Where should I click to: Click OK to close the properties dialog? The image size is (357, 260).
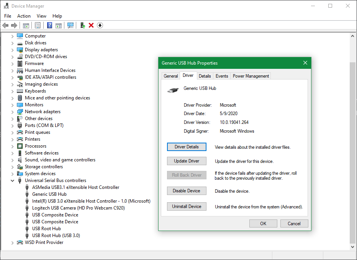pos(263,223)
